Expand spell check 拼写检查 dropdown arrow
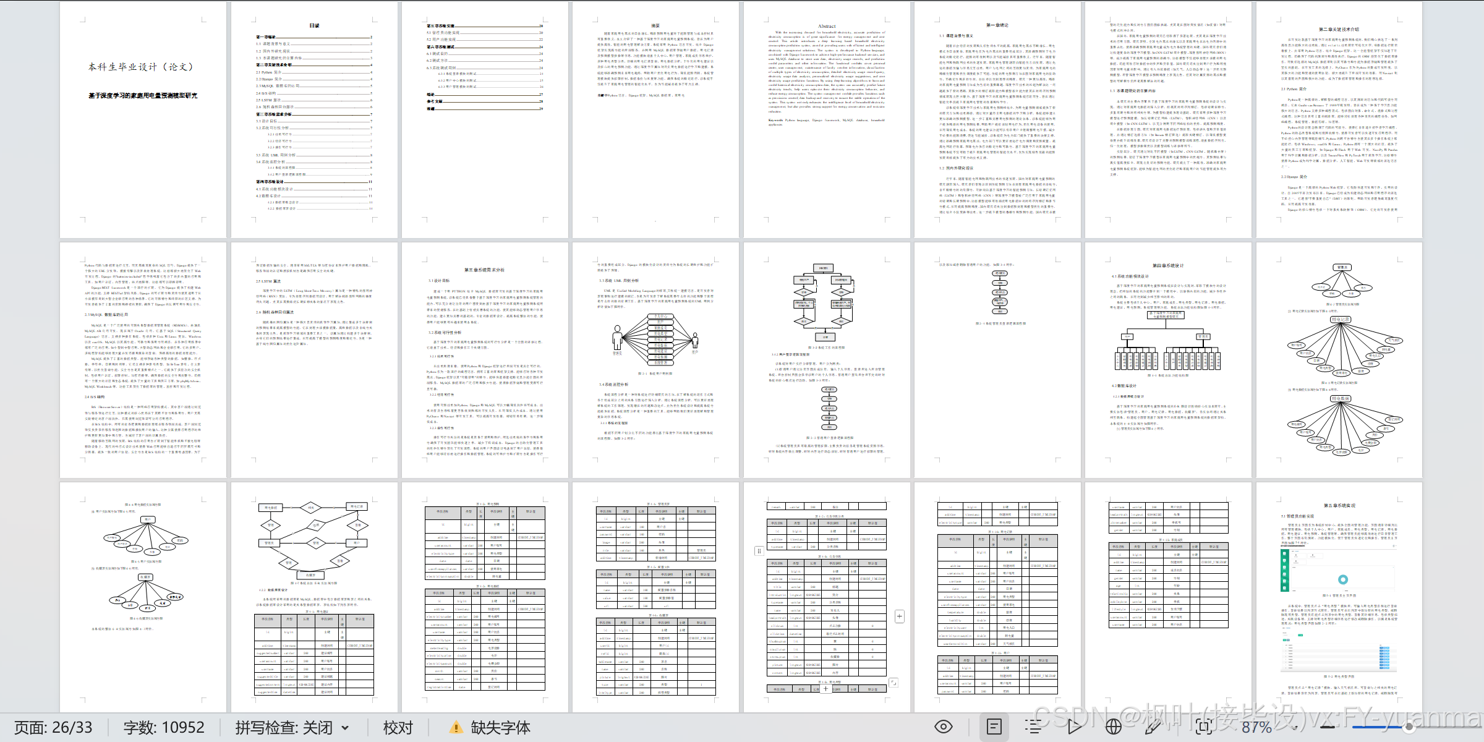Viewport: 1484px width, 742px height. [x=345, y=728]
